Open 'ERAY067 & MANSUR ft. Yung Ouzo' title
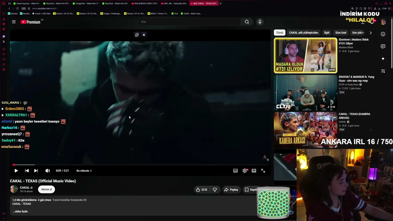Image resolution: width=393 pixels, height=221 pixels. 356,79
